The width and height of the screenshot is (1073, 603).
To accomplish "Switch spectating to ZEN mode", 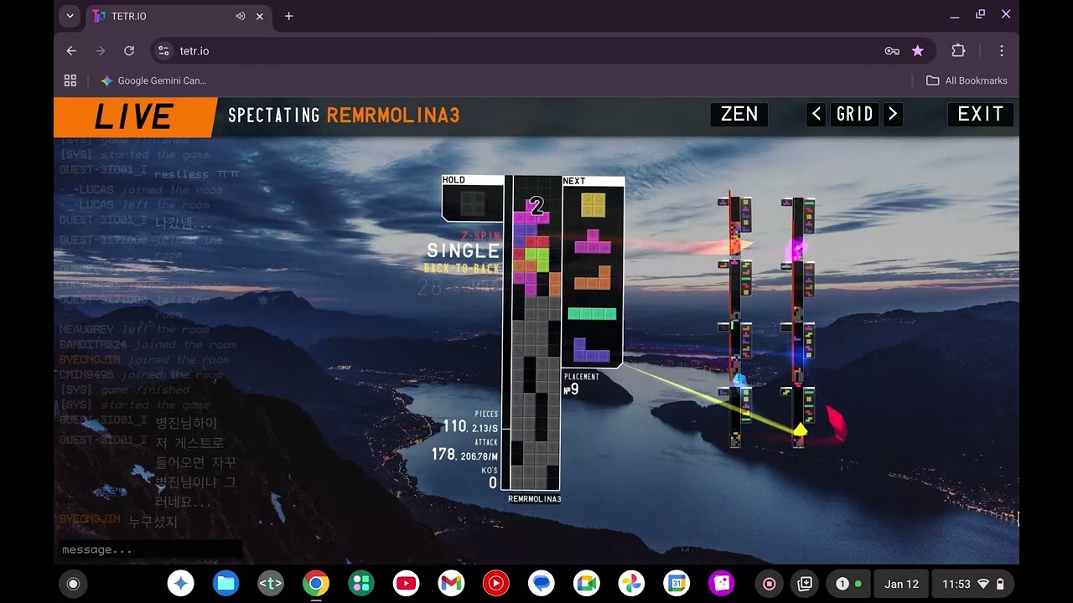I will (x=739, y=114).
